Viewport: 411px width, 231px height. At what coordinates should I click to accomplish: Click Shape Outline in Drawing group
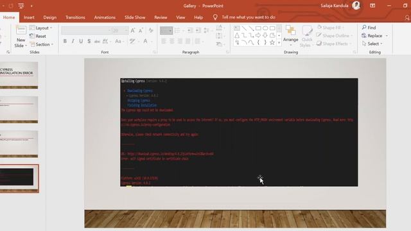click(335, 36)
